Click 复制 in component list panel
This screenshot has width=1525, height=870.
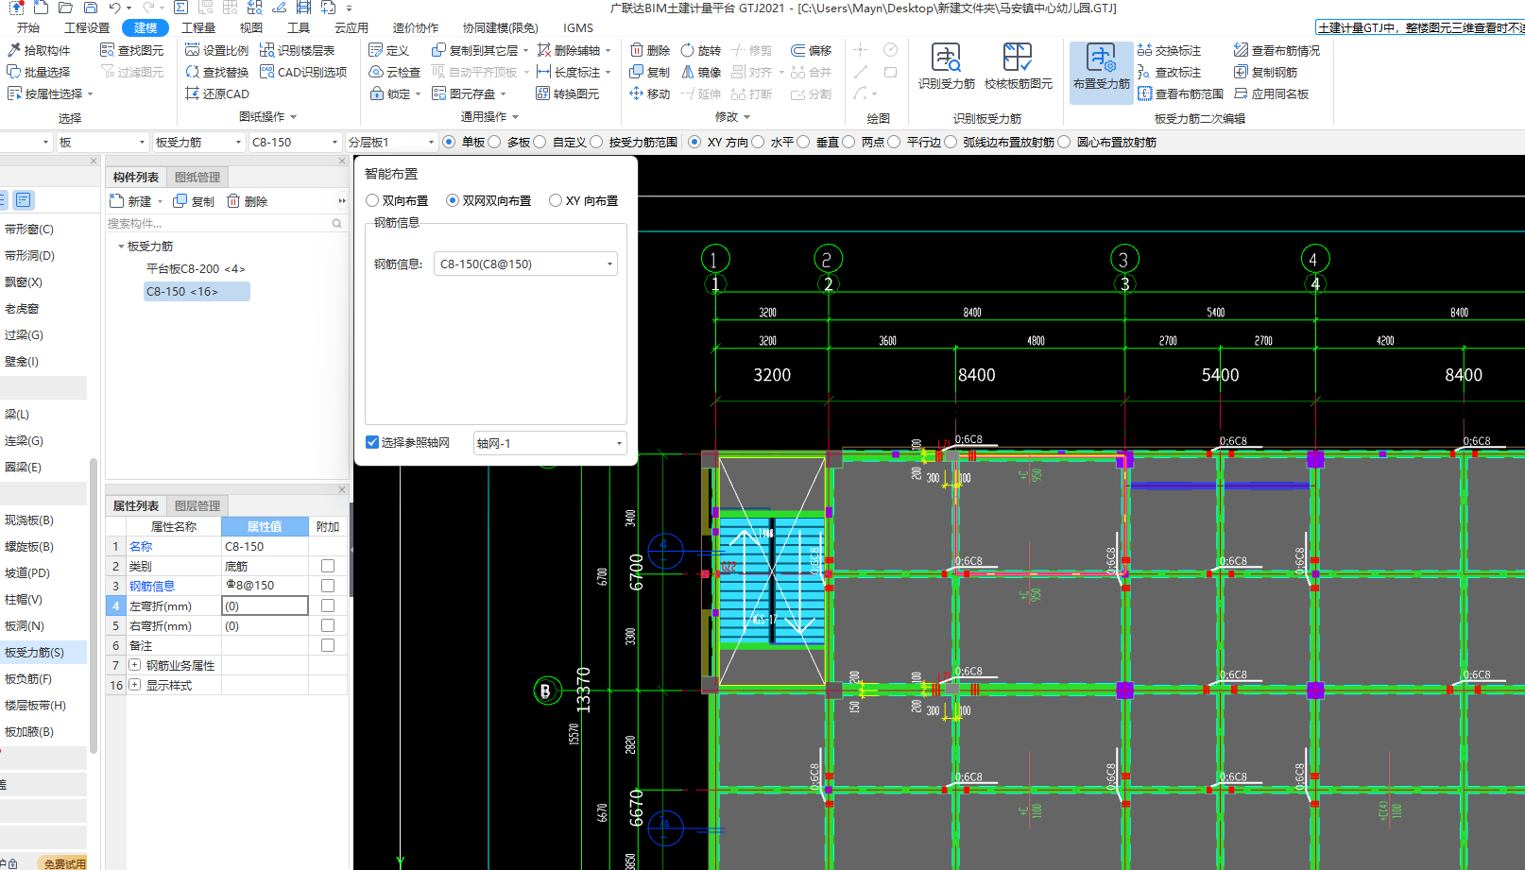point(195,201)
